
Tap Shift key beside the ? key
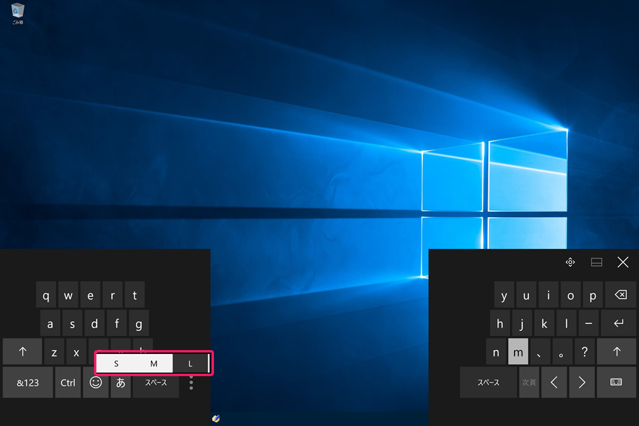tap(616, 351)
